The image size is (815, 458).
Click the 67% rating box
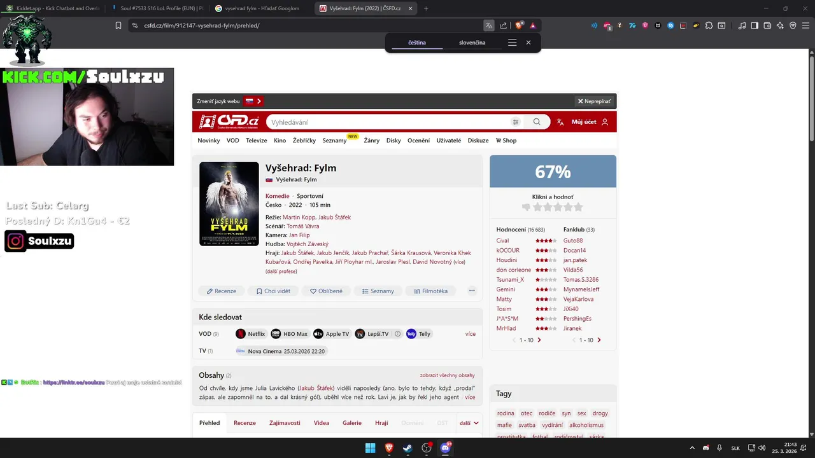coord(553,172)
